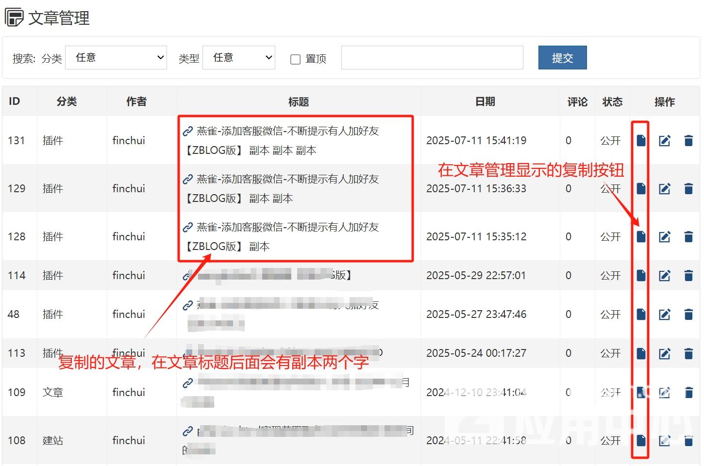
Task: Focus the search keyword input field
Action: pyautogui.click(x=432, y=58)
